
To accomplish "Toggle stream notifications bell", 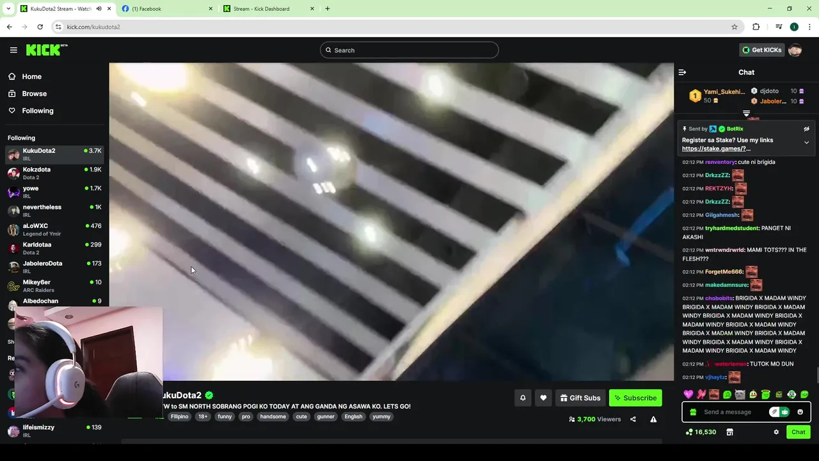I will tap(523, 398).
